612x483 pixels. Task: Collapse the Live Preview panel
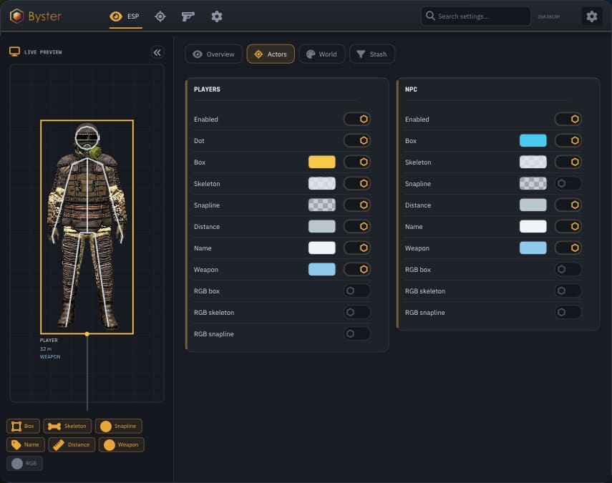point(157,52)
